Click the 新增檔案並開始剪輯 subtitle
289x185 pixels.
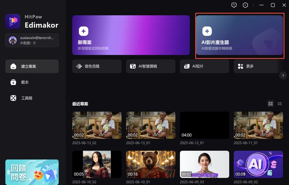(93, 49)
